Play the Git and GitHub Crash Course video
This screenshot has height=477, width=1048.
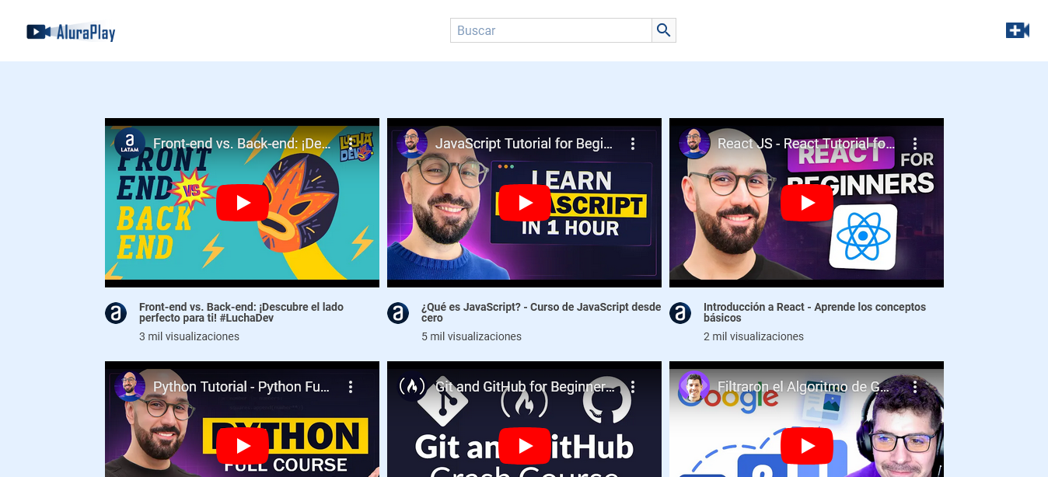[x=524, y=446]
